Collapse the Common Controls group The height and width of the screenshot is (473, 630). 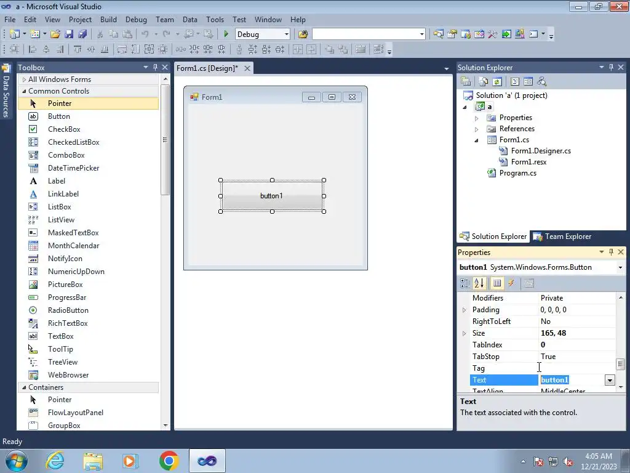(24, 91)
